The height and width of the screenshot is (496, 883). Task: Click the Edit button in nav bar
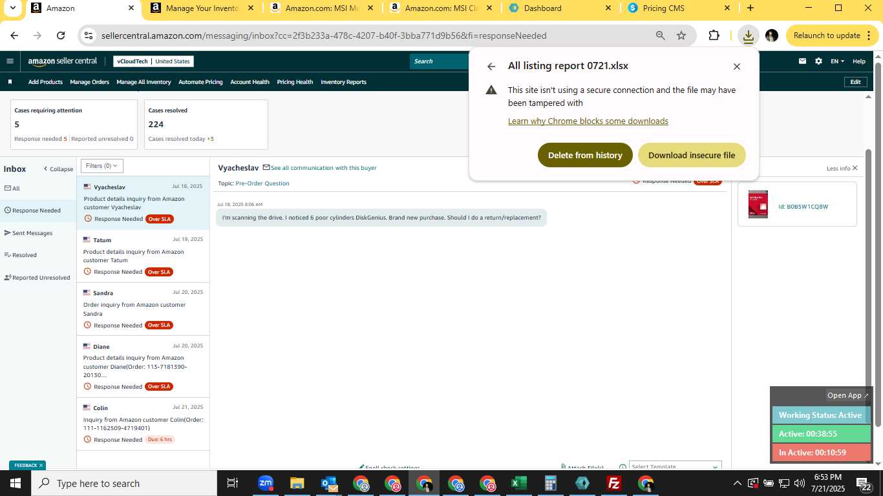click(x=855, y=82)
